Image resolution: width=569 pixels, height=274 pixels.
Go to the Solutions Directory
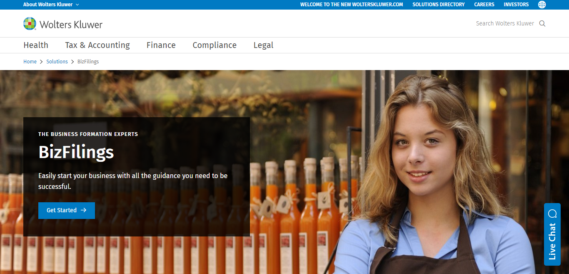[439, 5]
